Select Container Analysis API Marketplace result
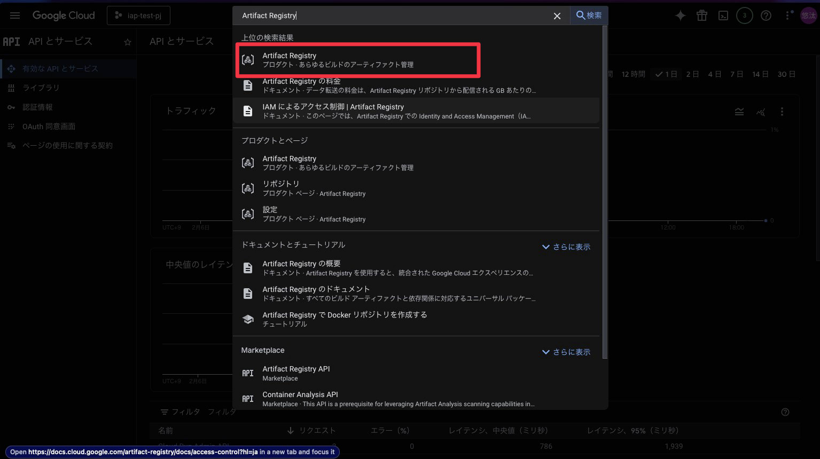Viewport: 820px width, 459px height. [x=416, y=399]
